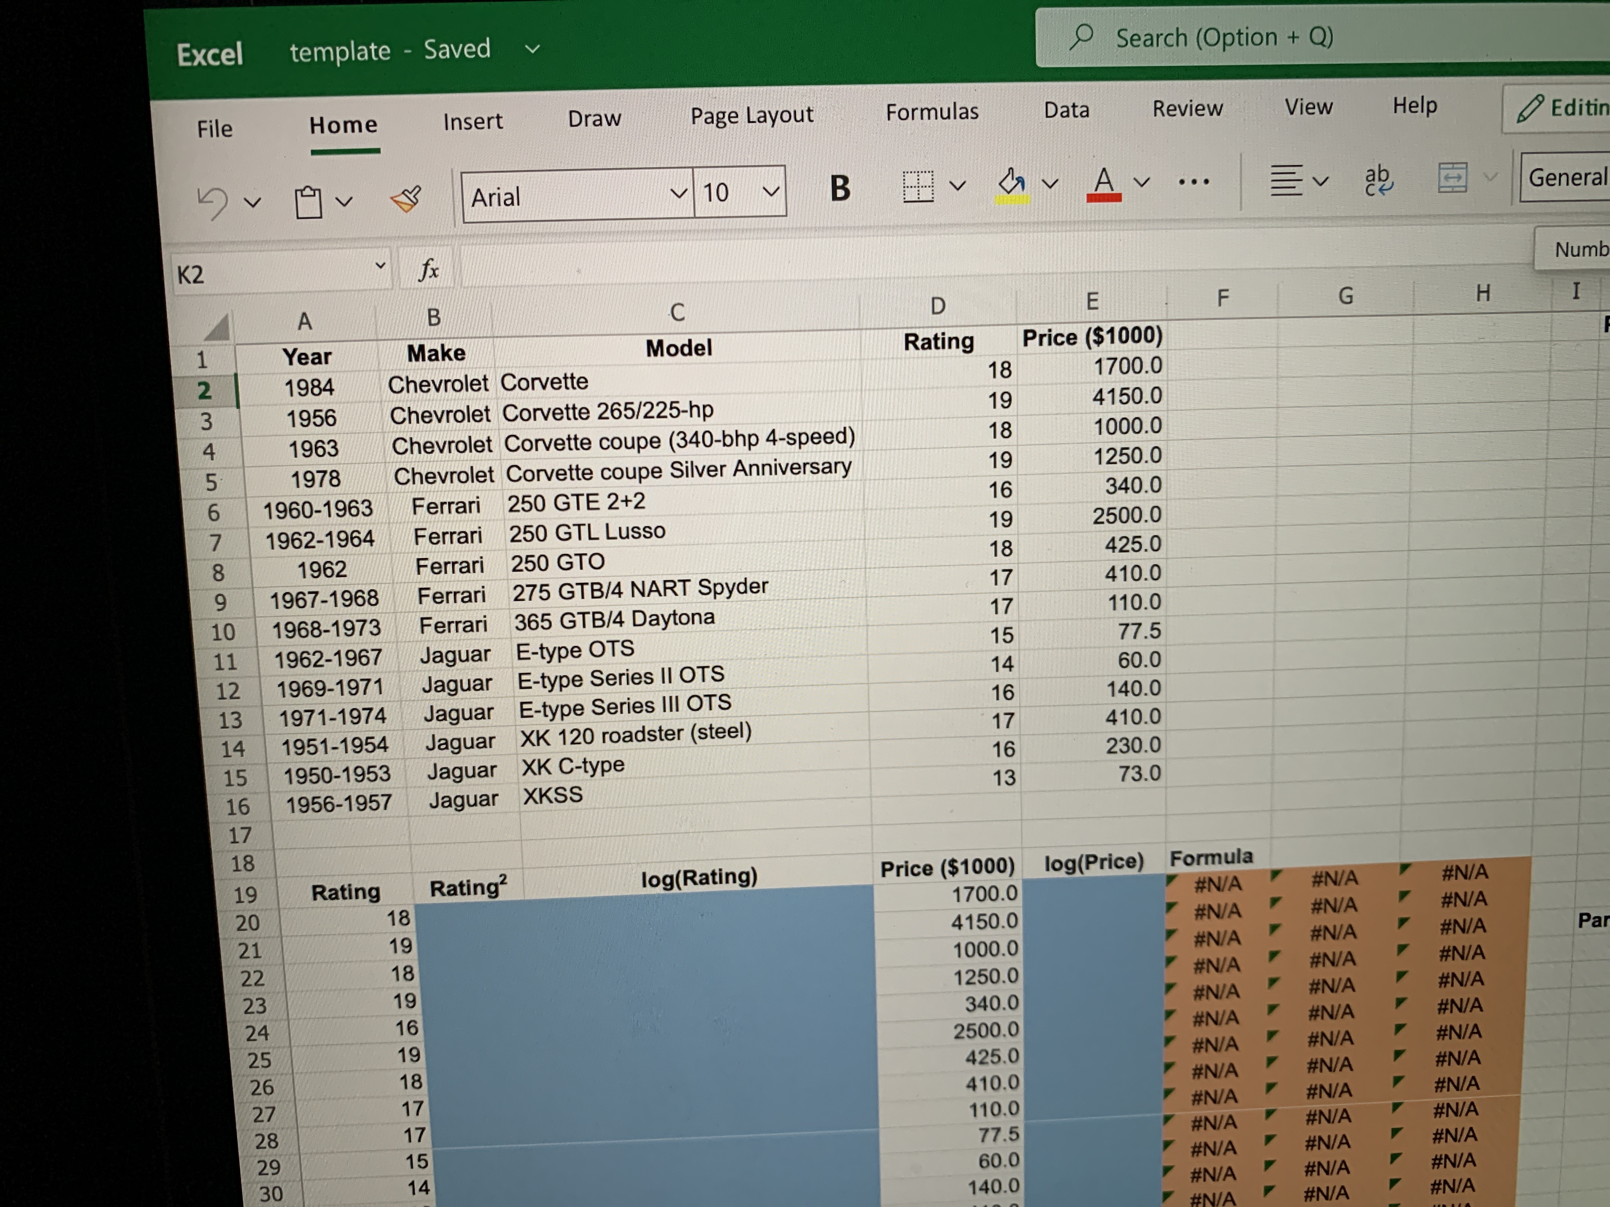
Task: Click the search magnifier icon
Action: pyautogui.click(x=1082, y=36)
